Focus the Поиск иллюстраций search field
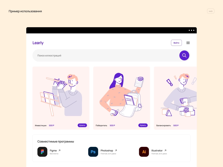 tap(106, 55)
